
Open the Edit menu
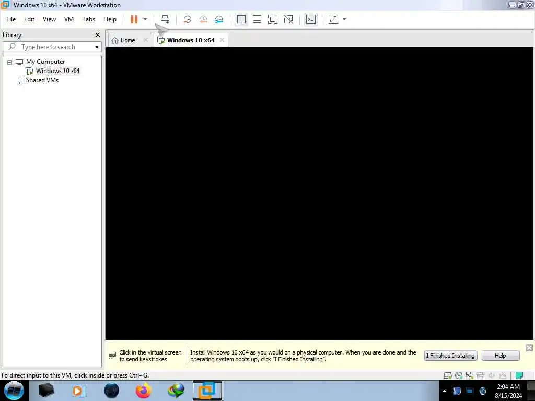[29, 19]
